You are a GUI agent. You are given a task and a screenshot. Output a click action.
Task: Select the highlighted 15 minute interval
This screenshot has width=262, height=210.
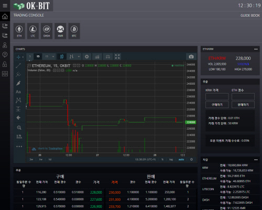click(38, 56)
